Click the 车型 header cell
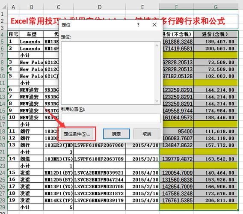Viewport: 243px width, 214px height. [32, 34]
